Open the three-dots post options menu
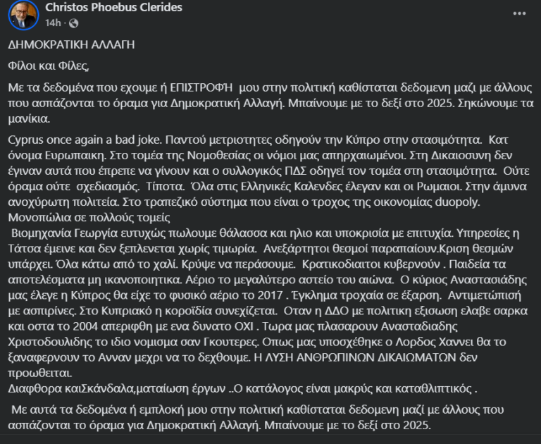This screenshot has width=541, height=444. [518, 13]
